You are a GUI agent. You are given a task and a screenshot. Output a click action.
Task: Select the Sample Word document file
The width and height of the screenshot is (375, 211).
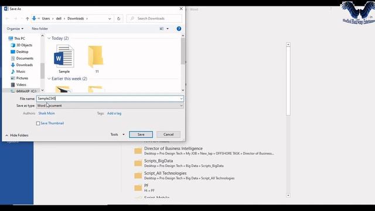point(64,59)
